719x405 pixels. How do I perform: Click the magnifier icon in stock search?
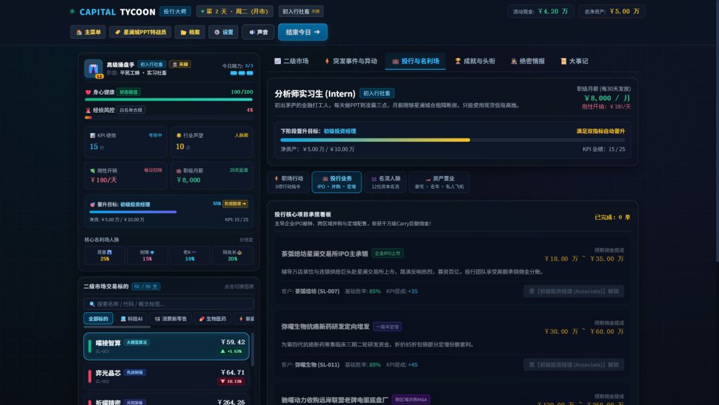[92, 304]
